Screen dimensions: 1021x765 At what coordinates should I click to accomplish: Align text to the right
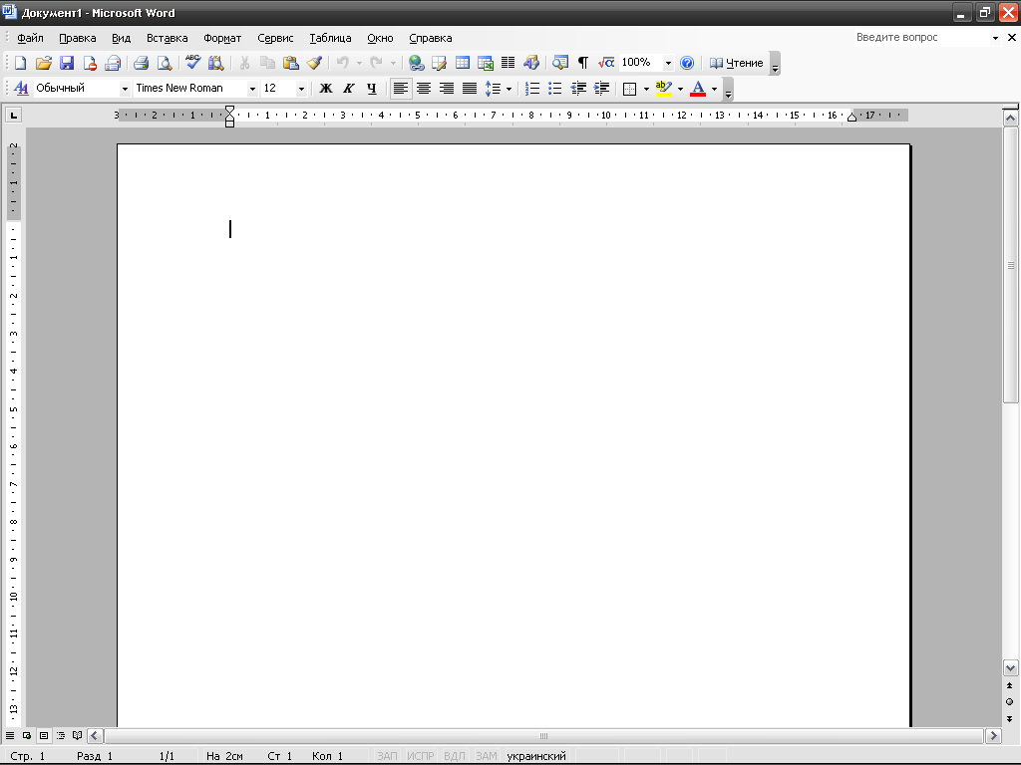point(446,89)
